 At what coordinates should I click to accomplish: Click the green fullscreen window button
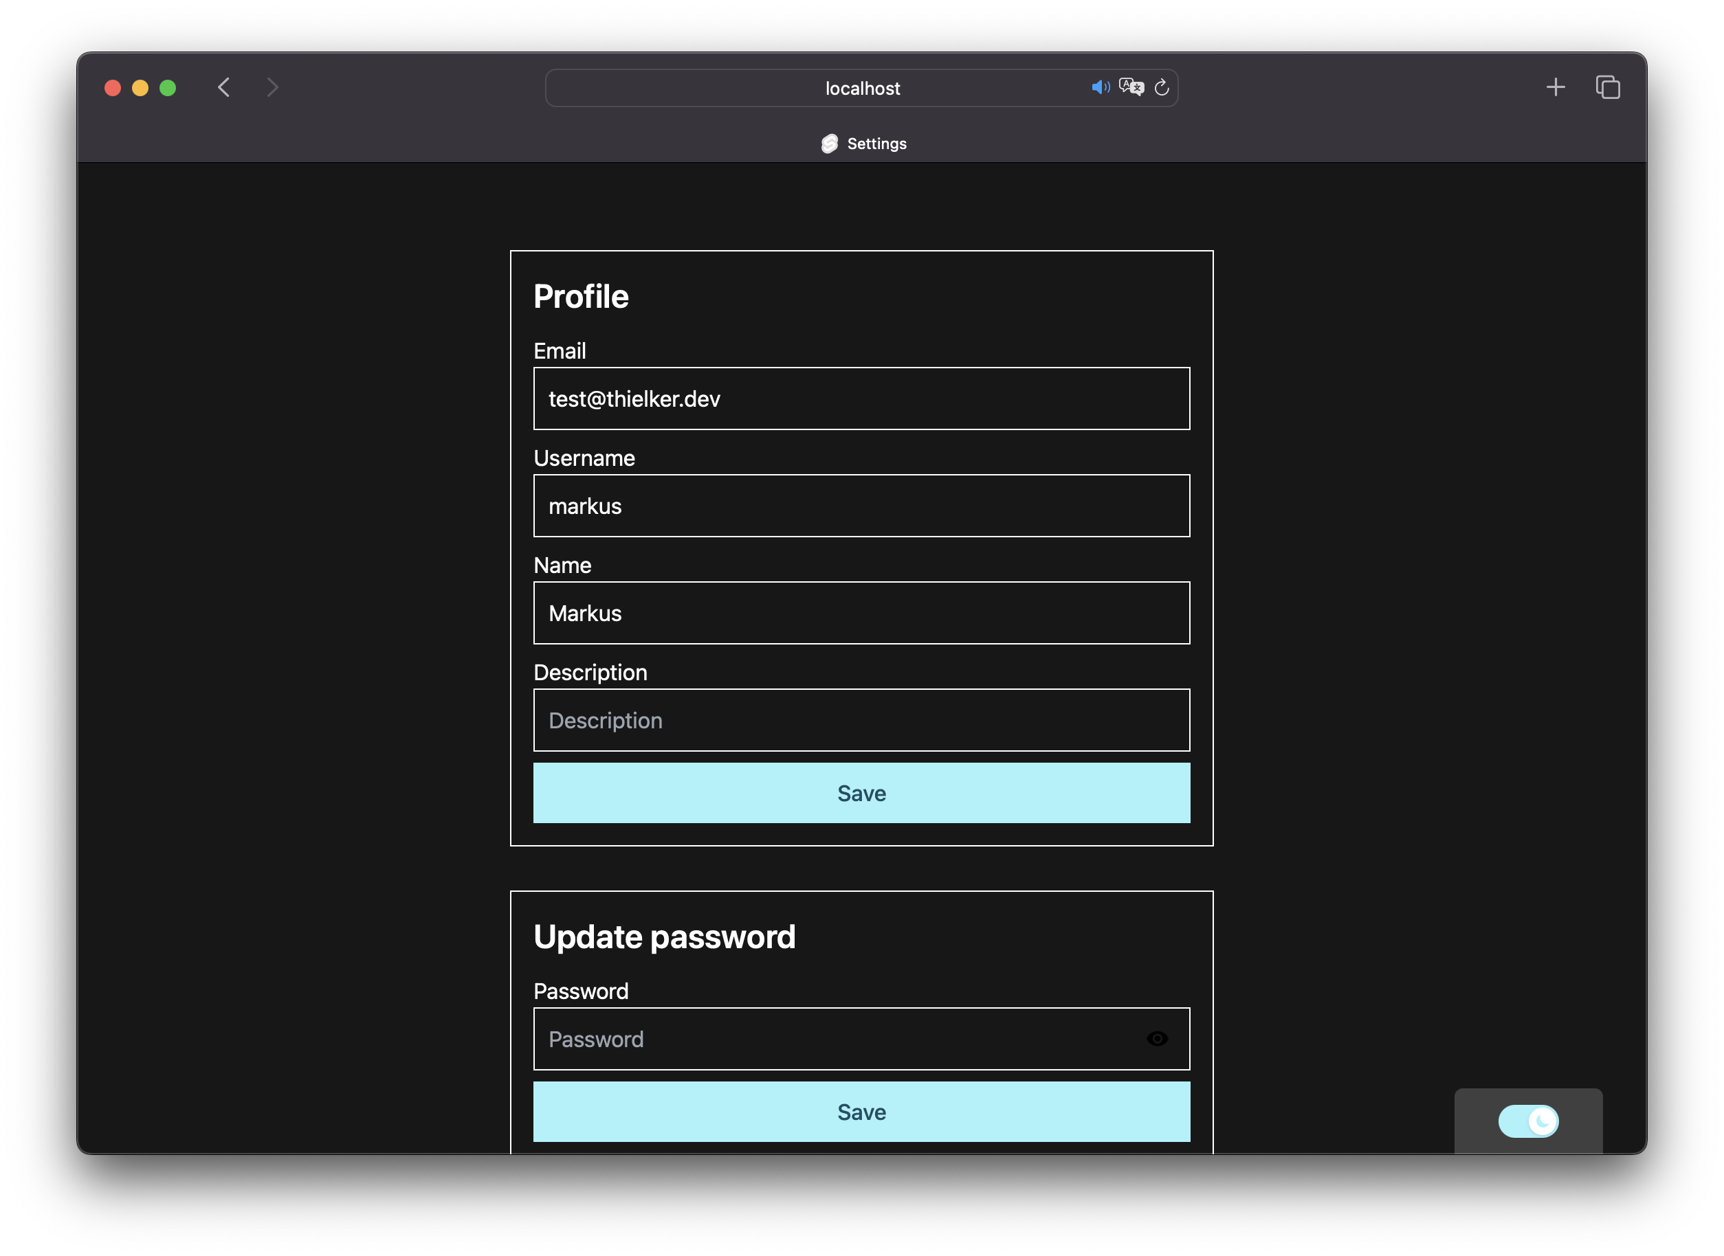point(168,88)
